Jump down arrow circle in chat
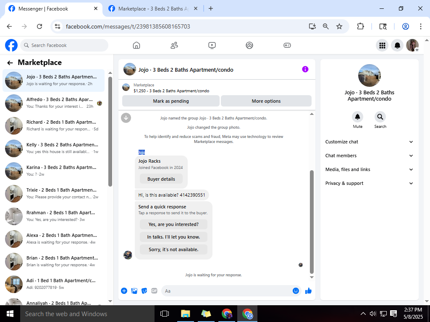 click(x=126, y=118)
